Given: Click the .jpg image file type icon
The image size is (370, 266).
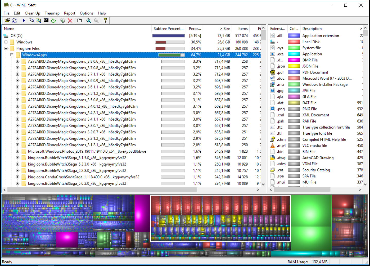Looking at the screenshot, I should (x=272, y=90).
